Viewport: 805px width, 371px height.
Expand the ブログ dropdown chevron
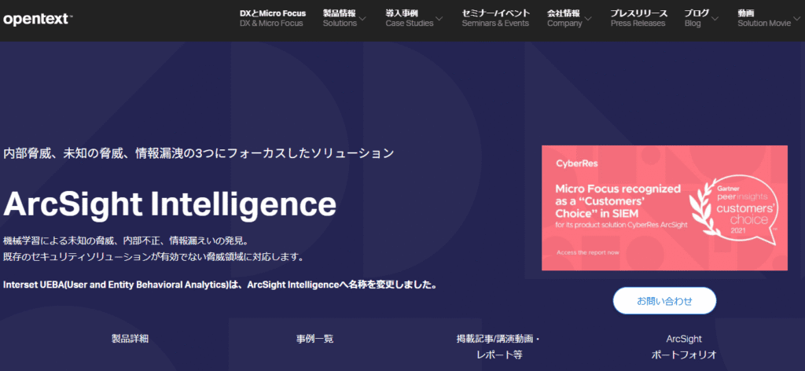[715, 20]
